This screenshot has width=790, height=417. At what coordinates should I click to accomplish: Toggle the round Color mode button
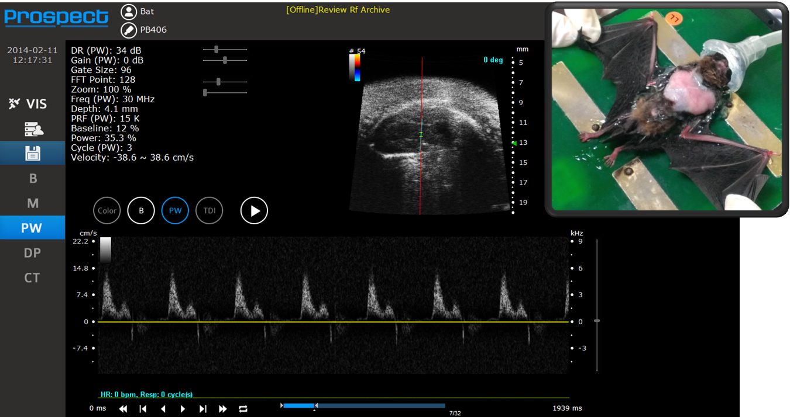pyautogui.click(x=107, y=211)
